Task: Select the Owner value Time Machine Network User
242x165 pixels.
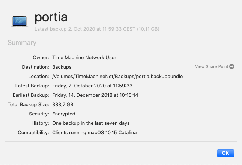Action: [x=84, y=57]
